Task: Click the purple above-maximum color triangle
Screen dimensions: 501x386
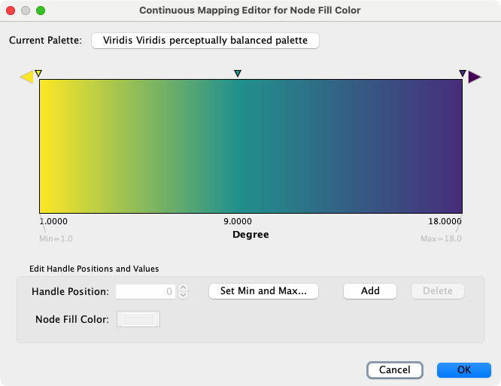Action: 474,77
